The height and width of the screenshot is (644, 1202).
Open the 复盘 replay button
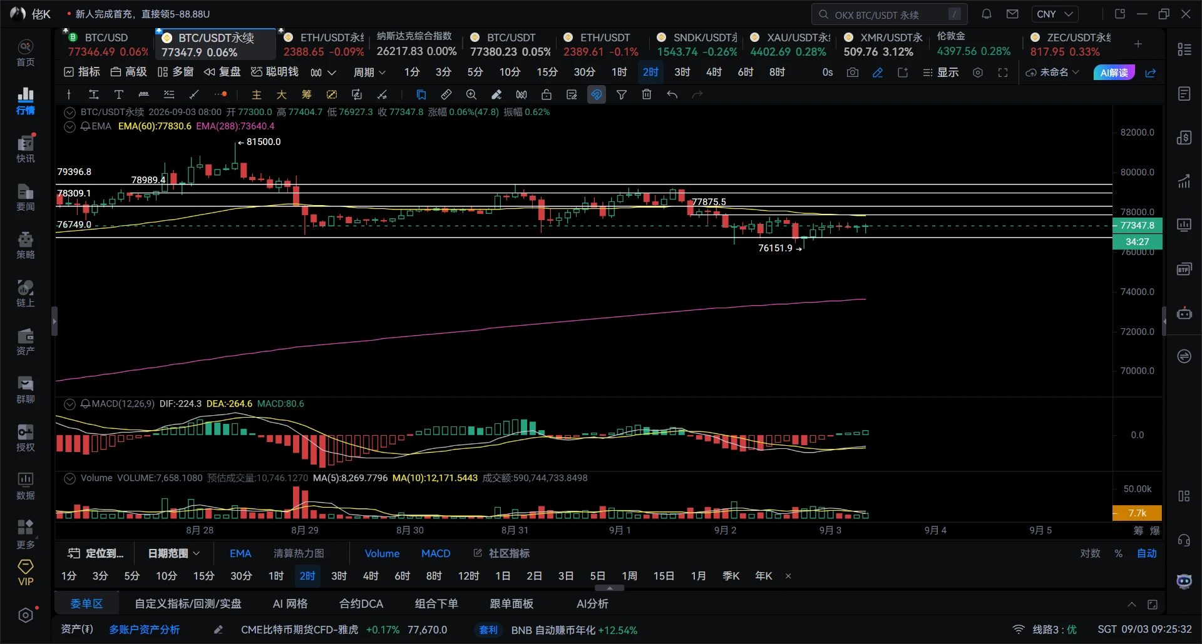coord(222,73)
